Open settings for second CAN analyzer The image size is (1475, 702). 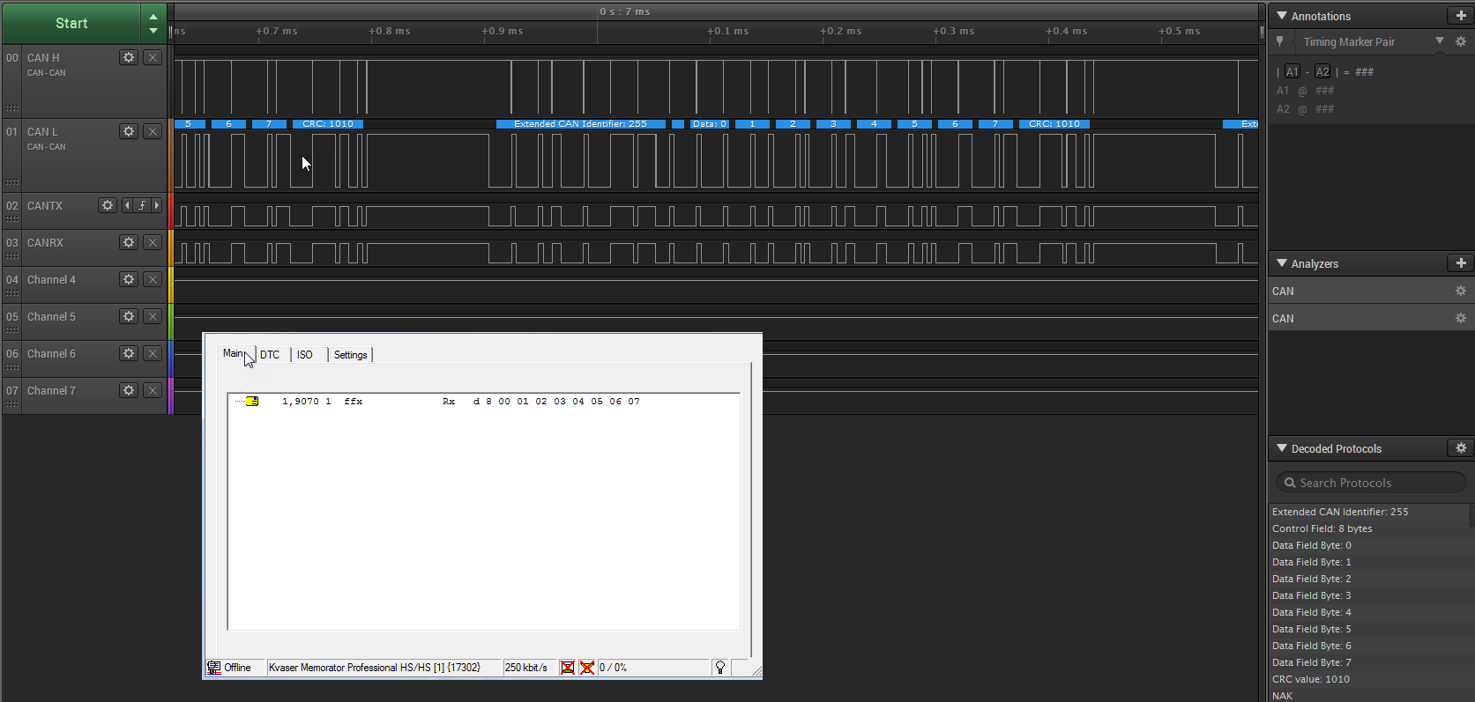1461,318
